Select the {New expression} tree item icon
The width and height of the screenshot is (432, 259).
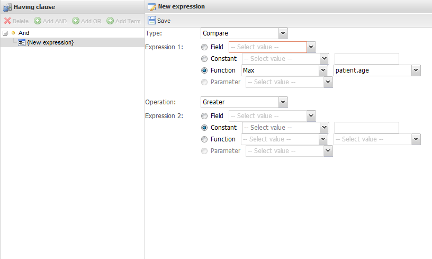pyautogui.click(x=22, y=43)
